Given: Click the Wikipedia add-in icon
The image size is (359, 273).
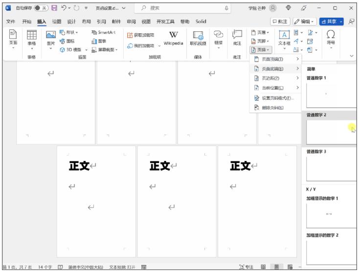Looking at the screenshot, I should [173, 38].
